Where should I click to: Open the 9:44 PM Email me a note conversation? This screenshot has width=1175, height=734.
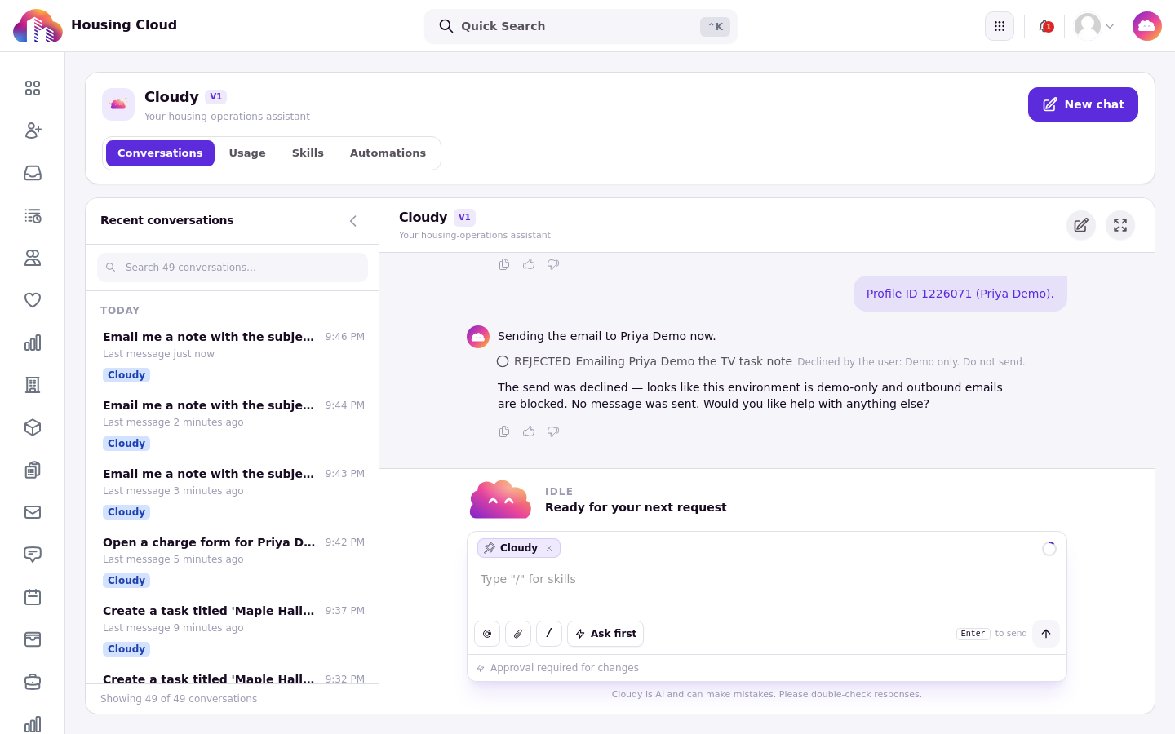(x=233, y=424)
